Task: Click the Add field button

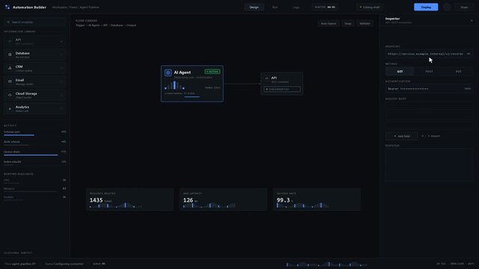Action: (402, 136)
